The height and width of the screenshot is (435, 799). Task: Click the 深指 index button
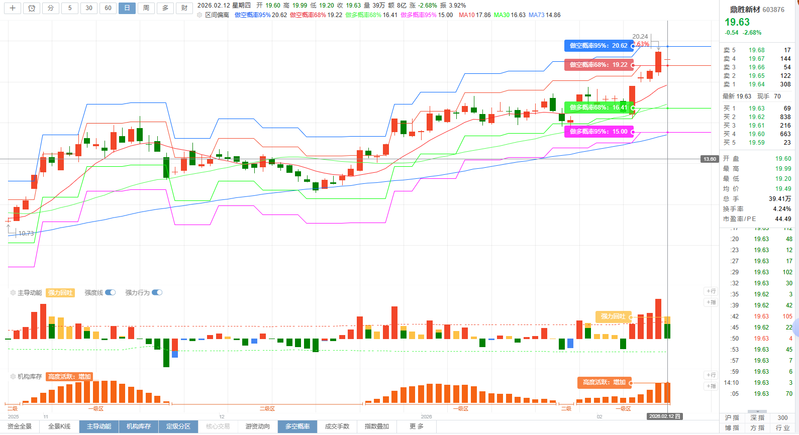(757, 418)
